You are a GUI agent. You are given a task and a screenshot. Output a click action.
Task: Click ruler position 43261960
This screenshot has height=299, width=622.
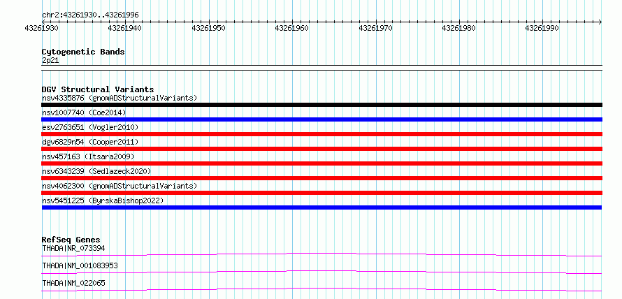click(x=292, y=28)
